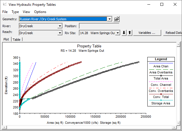This screenshot has width=182, height=131.
Task: Click the up arrow river station button
Action: pos(130,33)
